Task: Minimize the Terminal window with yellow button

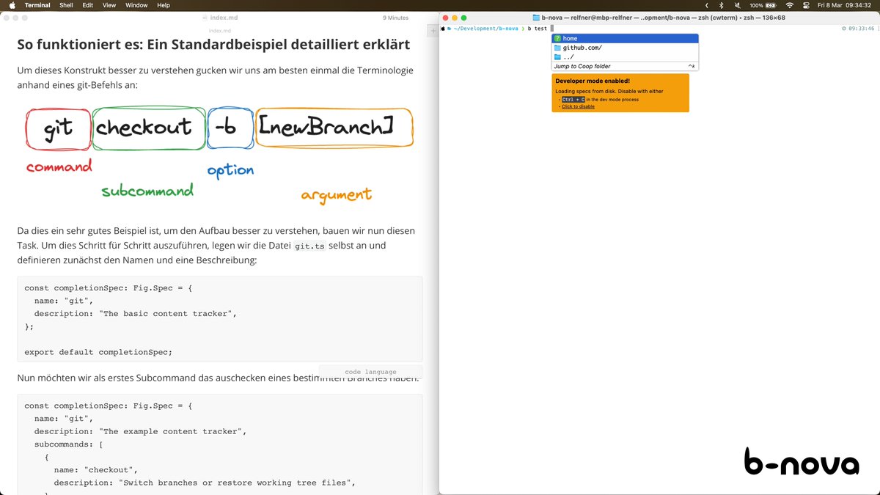Action: pyautogui.click(x=455, y=17)
